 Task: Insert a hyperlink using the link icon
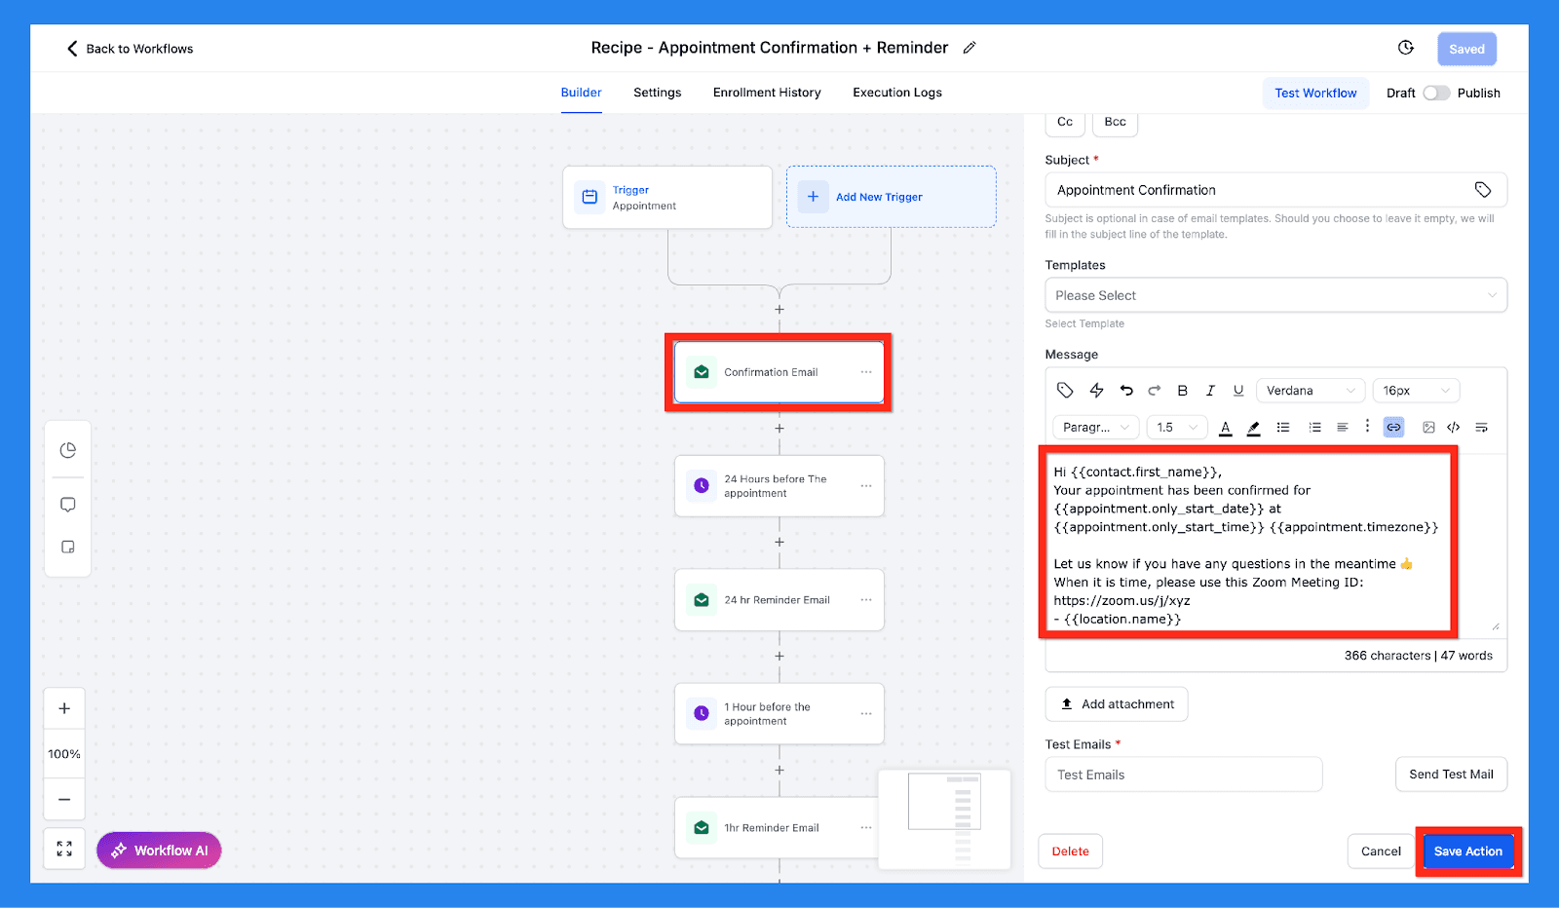point(1394,428)
